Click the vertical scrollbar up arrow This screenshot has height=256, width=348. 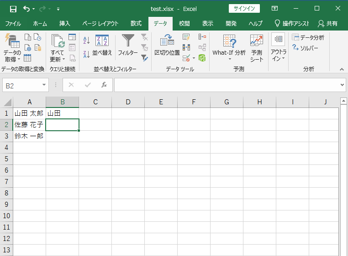pyautogui.click(x=343, y=101)
